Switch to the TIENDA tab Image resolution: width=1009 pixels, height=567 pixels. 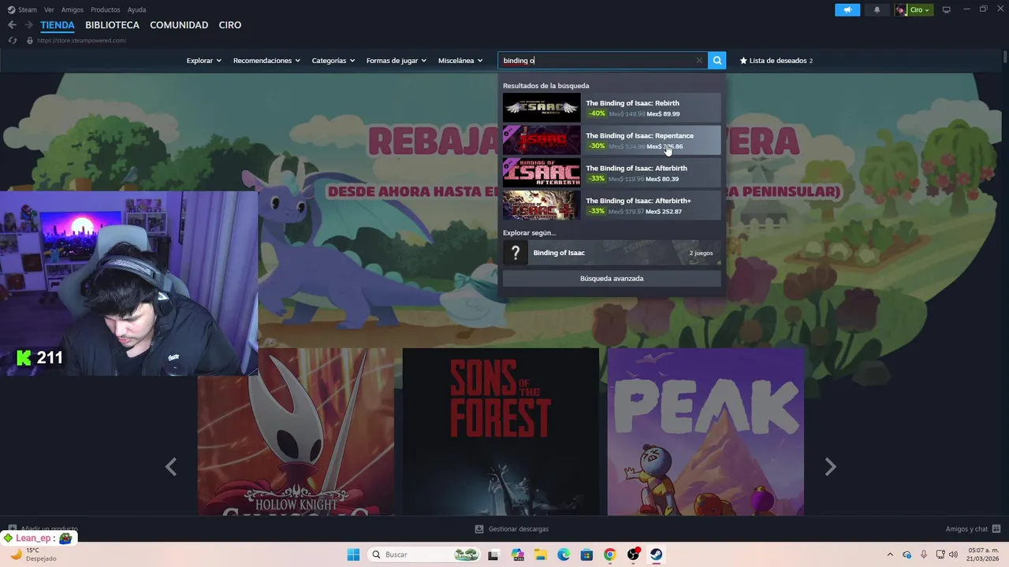58,25
